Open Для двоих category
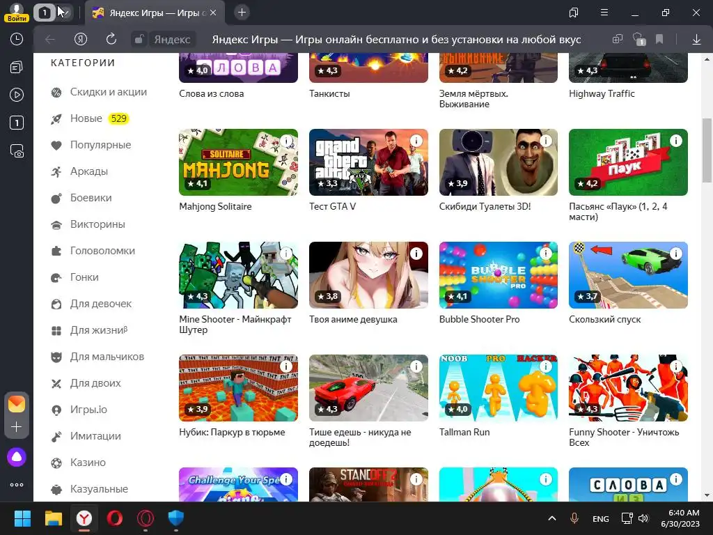The height and width of the screenshot is (535, 713). 86,383
